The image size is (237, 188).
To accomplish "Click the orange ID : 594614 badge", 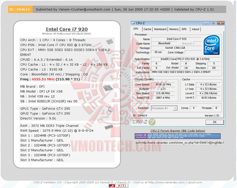I will pos(20,9).
